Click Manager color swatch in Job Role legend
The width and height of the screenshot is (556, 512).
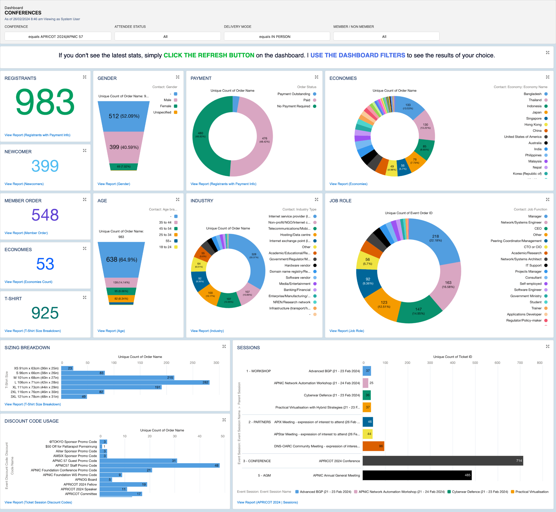(x=546, y=216)
